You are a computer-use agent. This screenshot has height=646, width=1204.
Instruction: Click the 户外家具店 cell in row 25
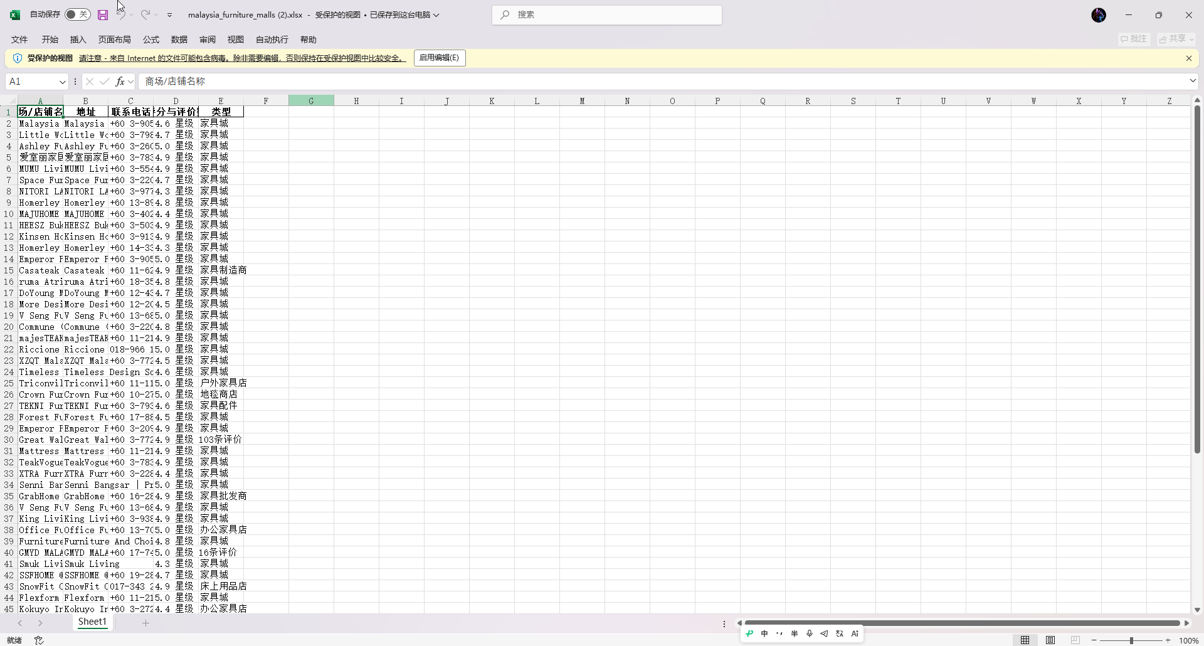tap(223, 383)
